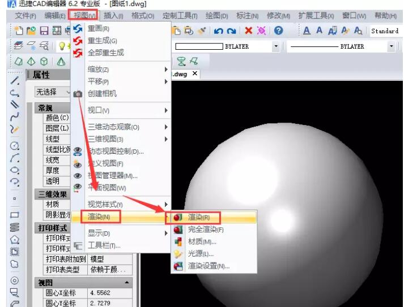Click the 圆心X坐标 value 4.5562

tap(110, 293)
